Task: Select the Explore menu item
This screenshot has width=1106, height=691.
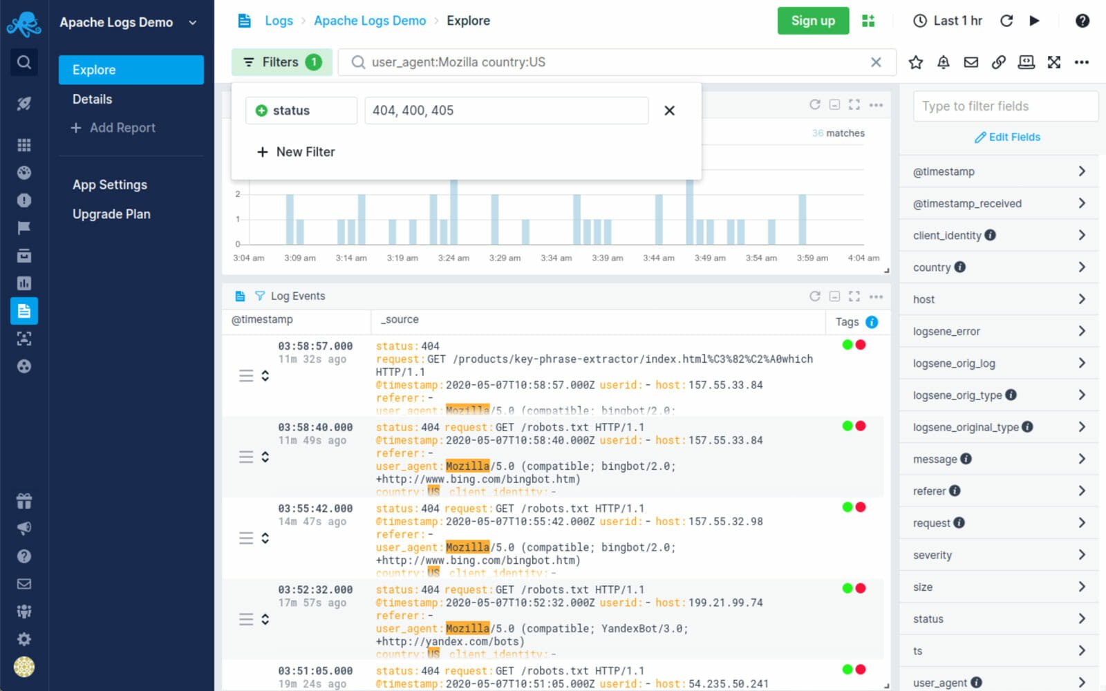Action: point(131,70)
